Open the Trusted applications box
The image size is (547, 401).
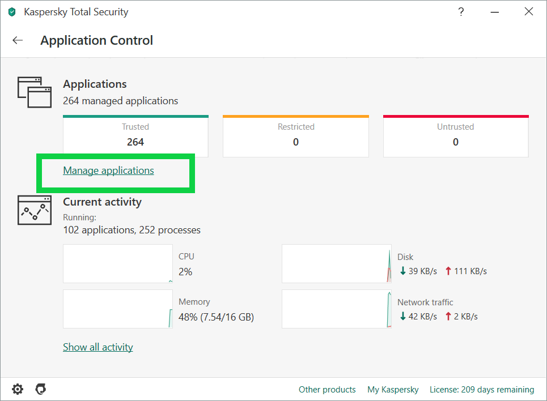pyautogui.click(x=135, y=136)
